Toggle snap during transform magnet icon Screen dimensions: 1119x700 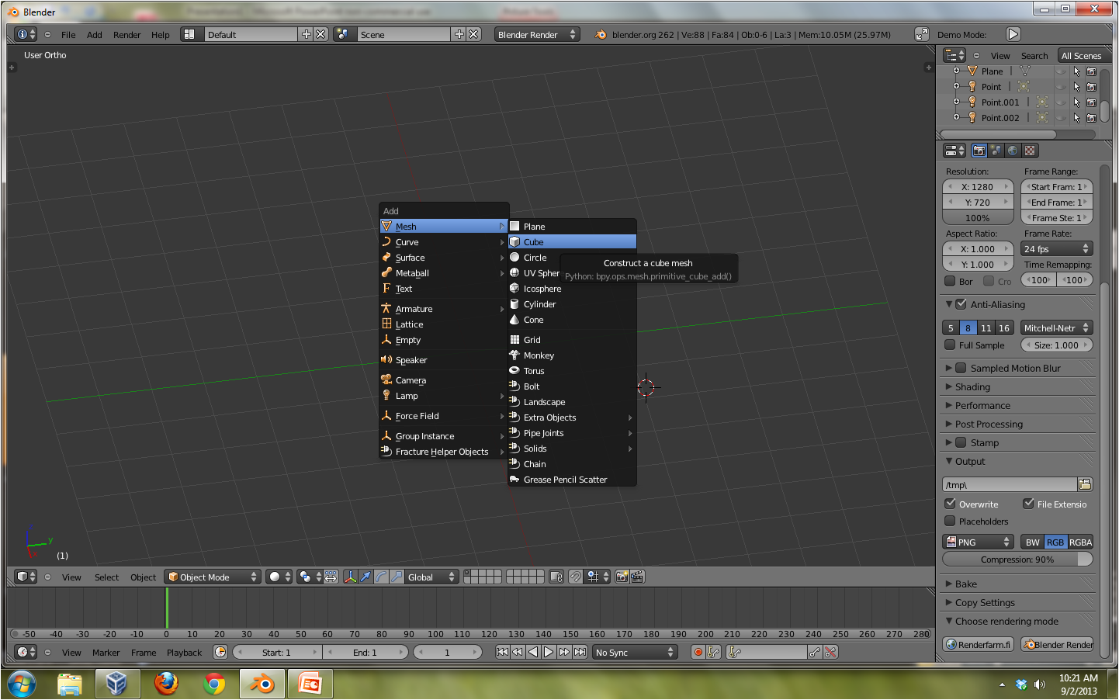coord(575,577)
